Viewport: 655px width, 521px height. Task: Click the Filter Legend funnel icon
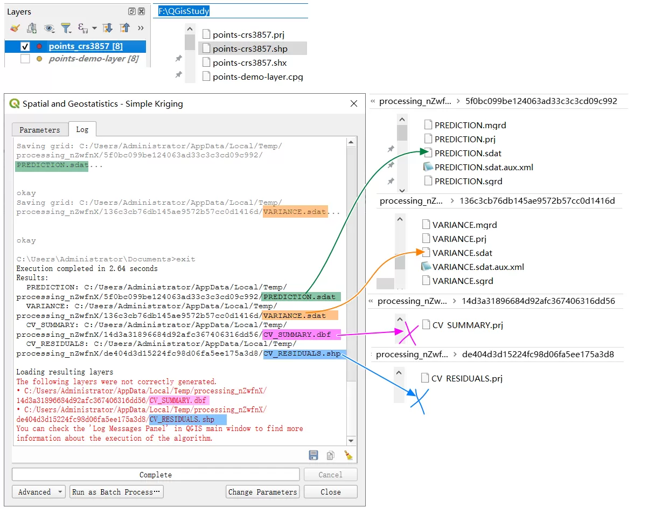[66, 28]
